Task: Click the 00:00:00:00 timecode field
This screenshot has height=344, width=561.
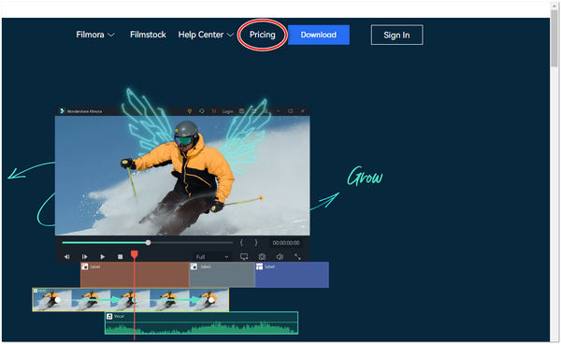Action: tap(286, 243)
